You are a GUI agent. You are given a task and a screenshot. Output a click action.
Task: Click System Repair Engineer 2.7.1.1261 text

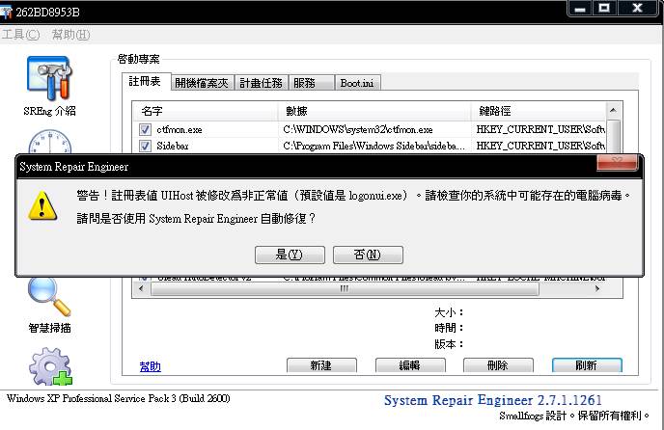[x=493, y=400]
